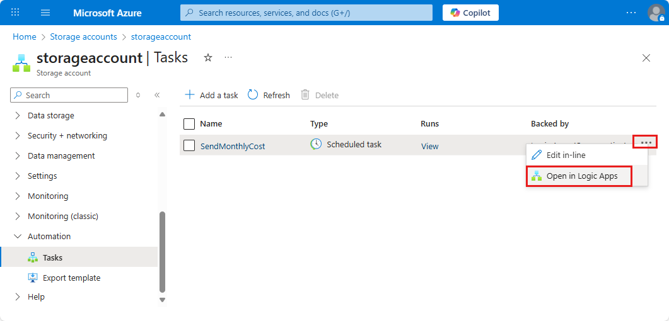This screenshot has height=321, width=669.
Task: Collapse the Automation section
Action: tap(18, 237)
